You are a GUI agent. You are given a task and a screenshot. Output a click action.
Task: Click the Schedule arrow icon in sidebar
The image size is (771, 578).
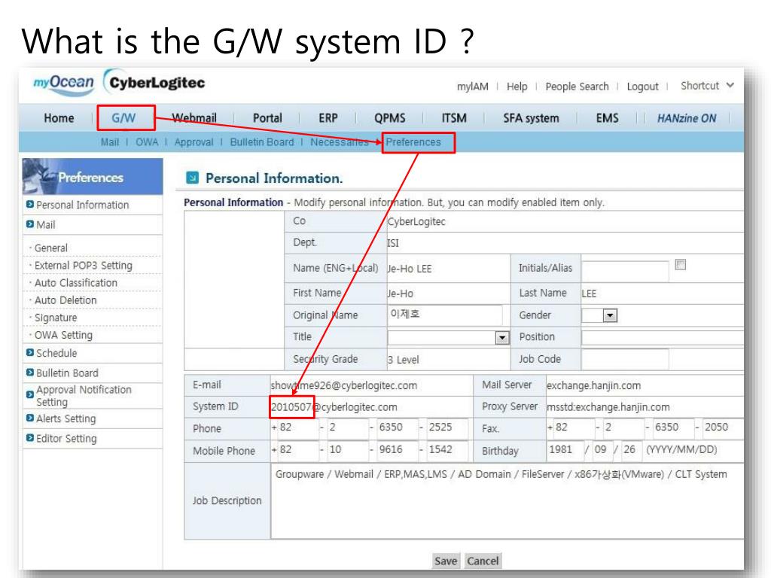tap(30, 352)
